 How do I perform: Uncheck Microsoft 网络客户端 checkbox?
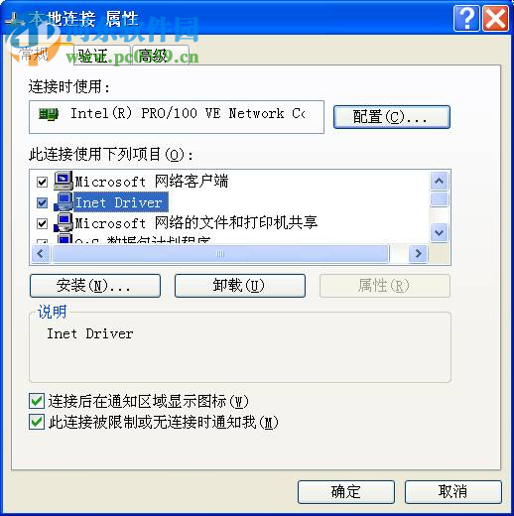pyautogui.click(x=42, y=182)
